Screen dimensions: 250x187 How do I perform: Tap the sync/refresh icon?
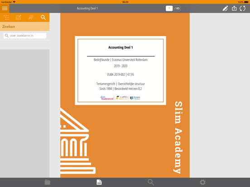pyautogui.click(x=242, y=8)
